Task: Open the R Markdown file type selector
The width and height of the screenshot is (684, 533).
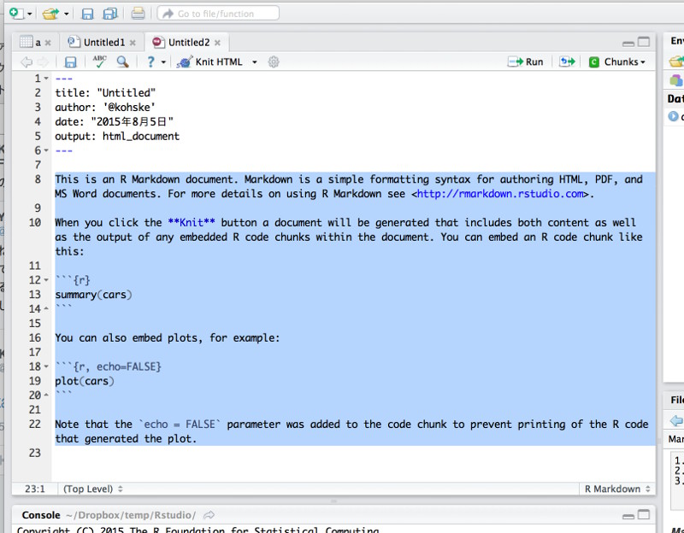Action: click(617, 489)
